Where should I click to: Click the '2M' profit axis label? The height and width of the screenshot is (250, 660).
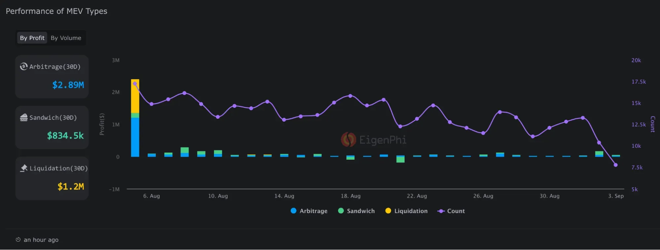[116, 92]
